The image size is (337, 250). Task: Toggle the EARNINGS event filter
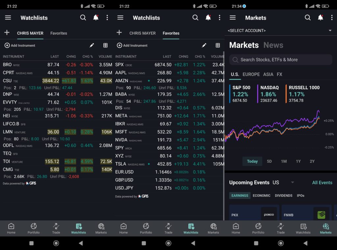(240, 195)
